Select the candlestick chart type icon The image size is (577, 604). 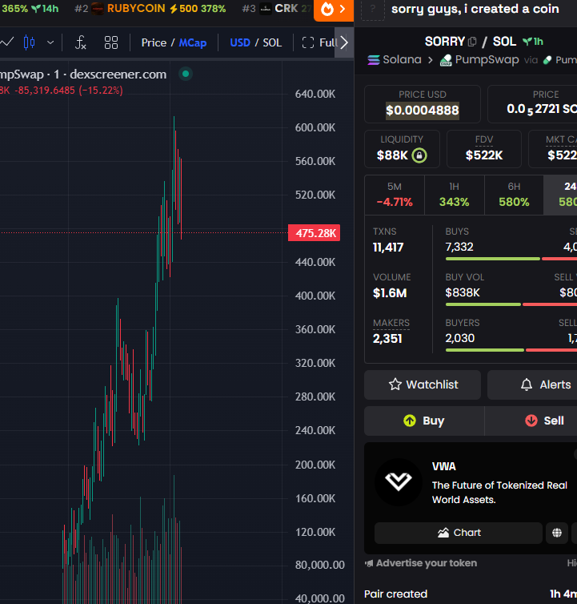[30, 42]
